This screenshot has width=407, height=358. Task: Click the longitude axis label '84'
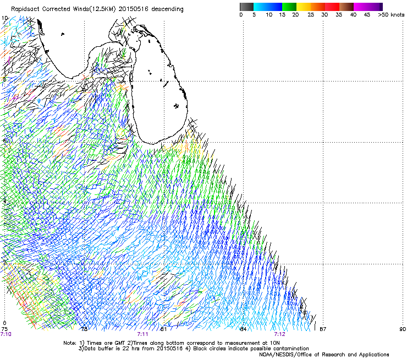point(243,329)
